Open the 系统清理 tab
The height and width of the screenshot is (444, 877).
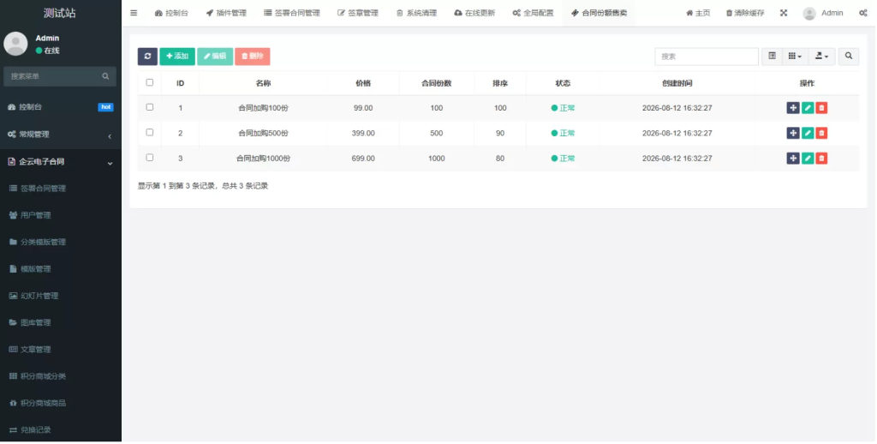[x=416, y=13]
